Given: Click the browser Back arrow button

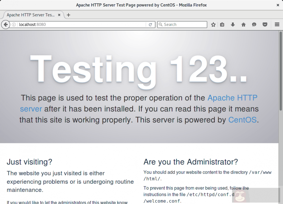Looking at the screenshot, I should (x=5, y=25).
